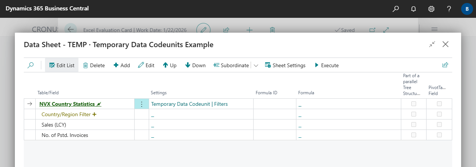The height and width of the screenshot is (167, 476).
Task: Toggle parallel tree checkbox for No. of Pstd. Invoices
Action: coord(414,135)
